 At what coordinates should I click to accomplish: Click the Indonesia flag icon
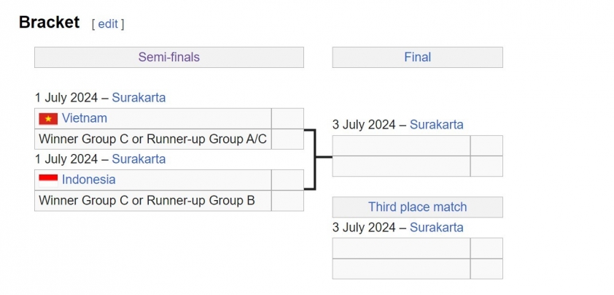pyautogui.click(x=48, y=180)
